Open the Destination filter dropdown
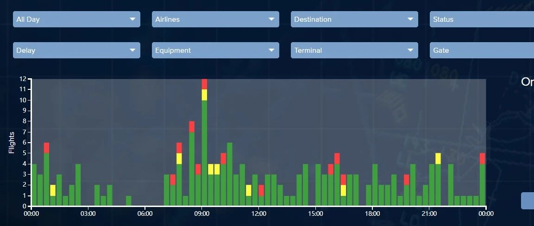 tap(354, 19)
